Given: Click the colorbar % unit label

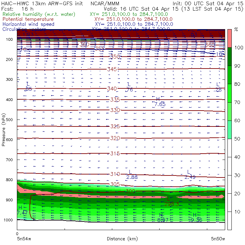Looking at the screenshot, I should pyautogui.click(x=236, y=29).
